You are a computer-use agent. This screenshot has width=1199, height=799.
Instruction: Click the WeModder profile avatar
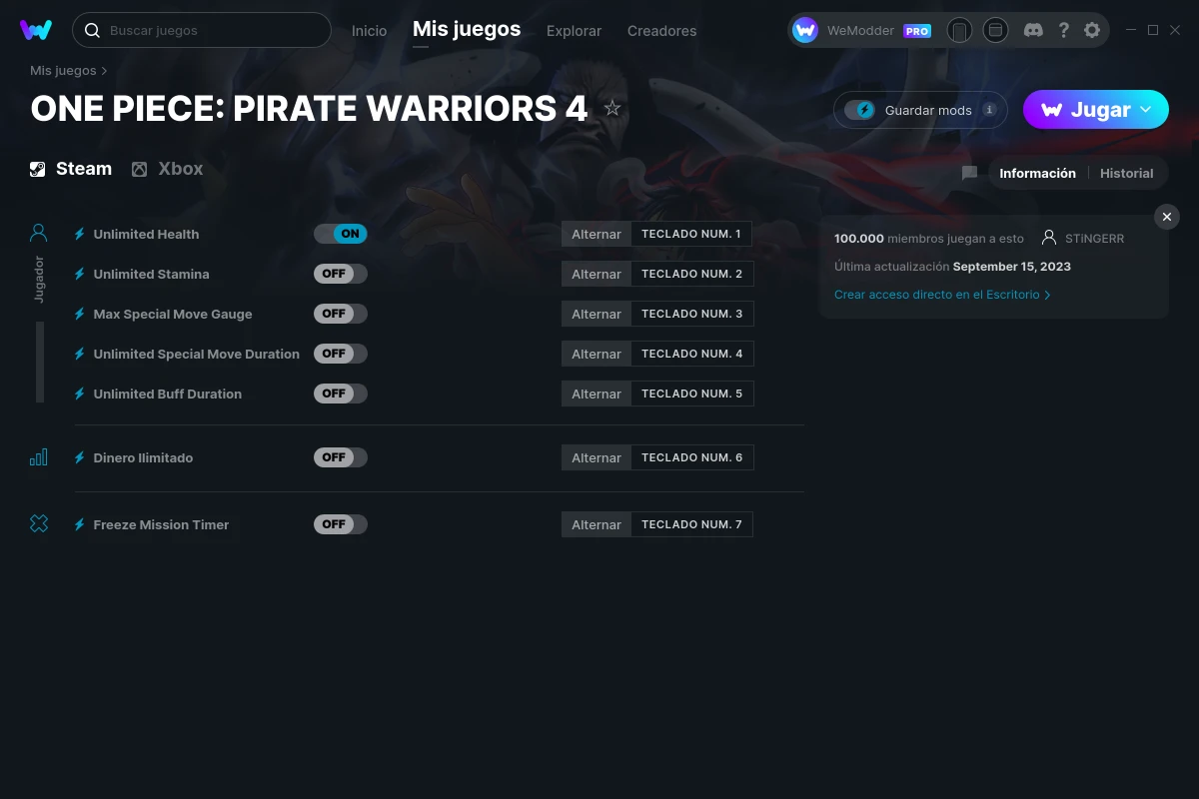(805, 30)
